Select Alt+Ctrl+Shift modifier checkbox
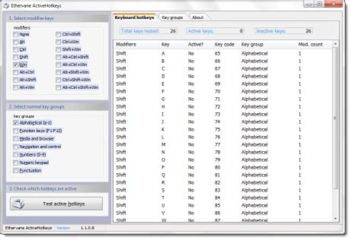The image size is (351, 240). point(58,57)
